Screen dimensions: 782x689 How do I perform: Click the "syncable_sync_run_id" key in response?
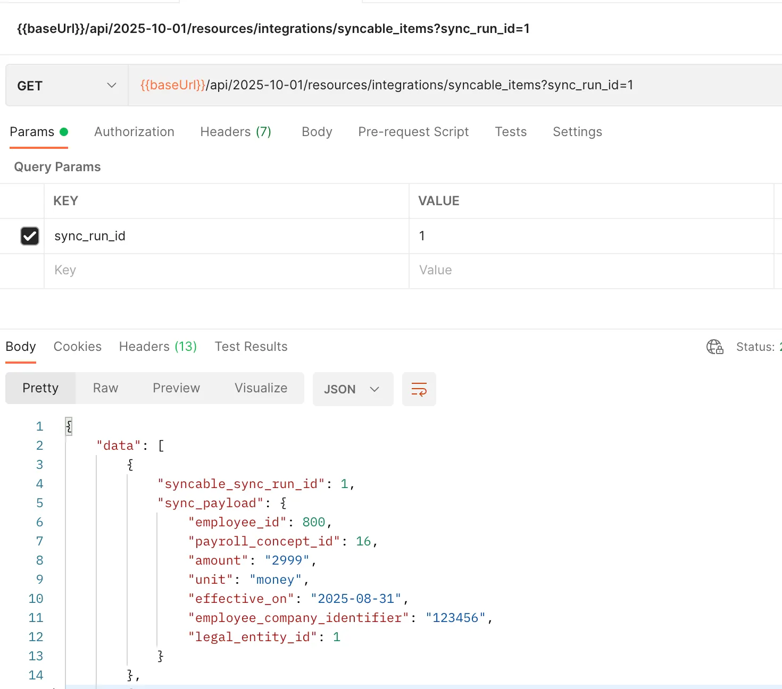241,484
